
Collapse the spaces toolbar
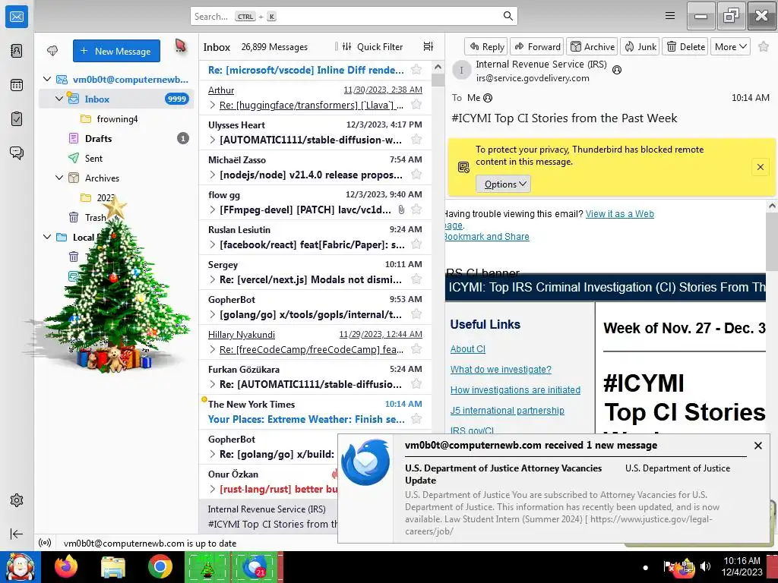17,534
